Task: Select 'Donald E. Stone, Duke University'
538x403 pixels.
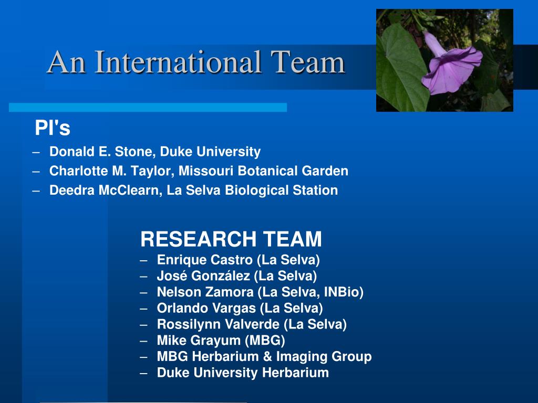Action: point(155,152)
